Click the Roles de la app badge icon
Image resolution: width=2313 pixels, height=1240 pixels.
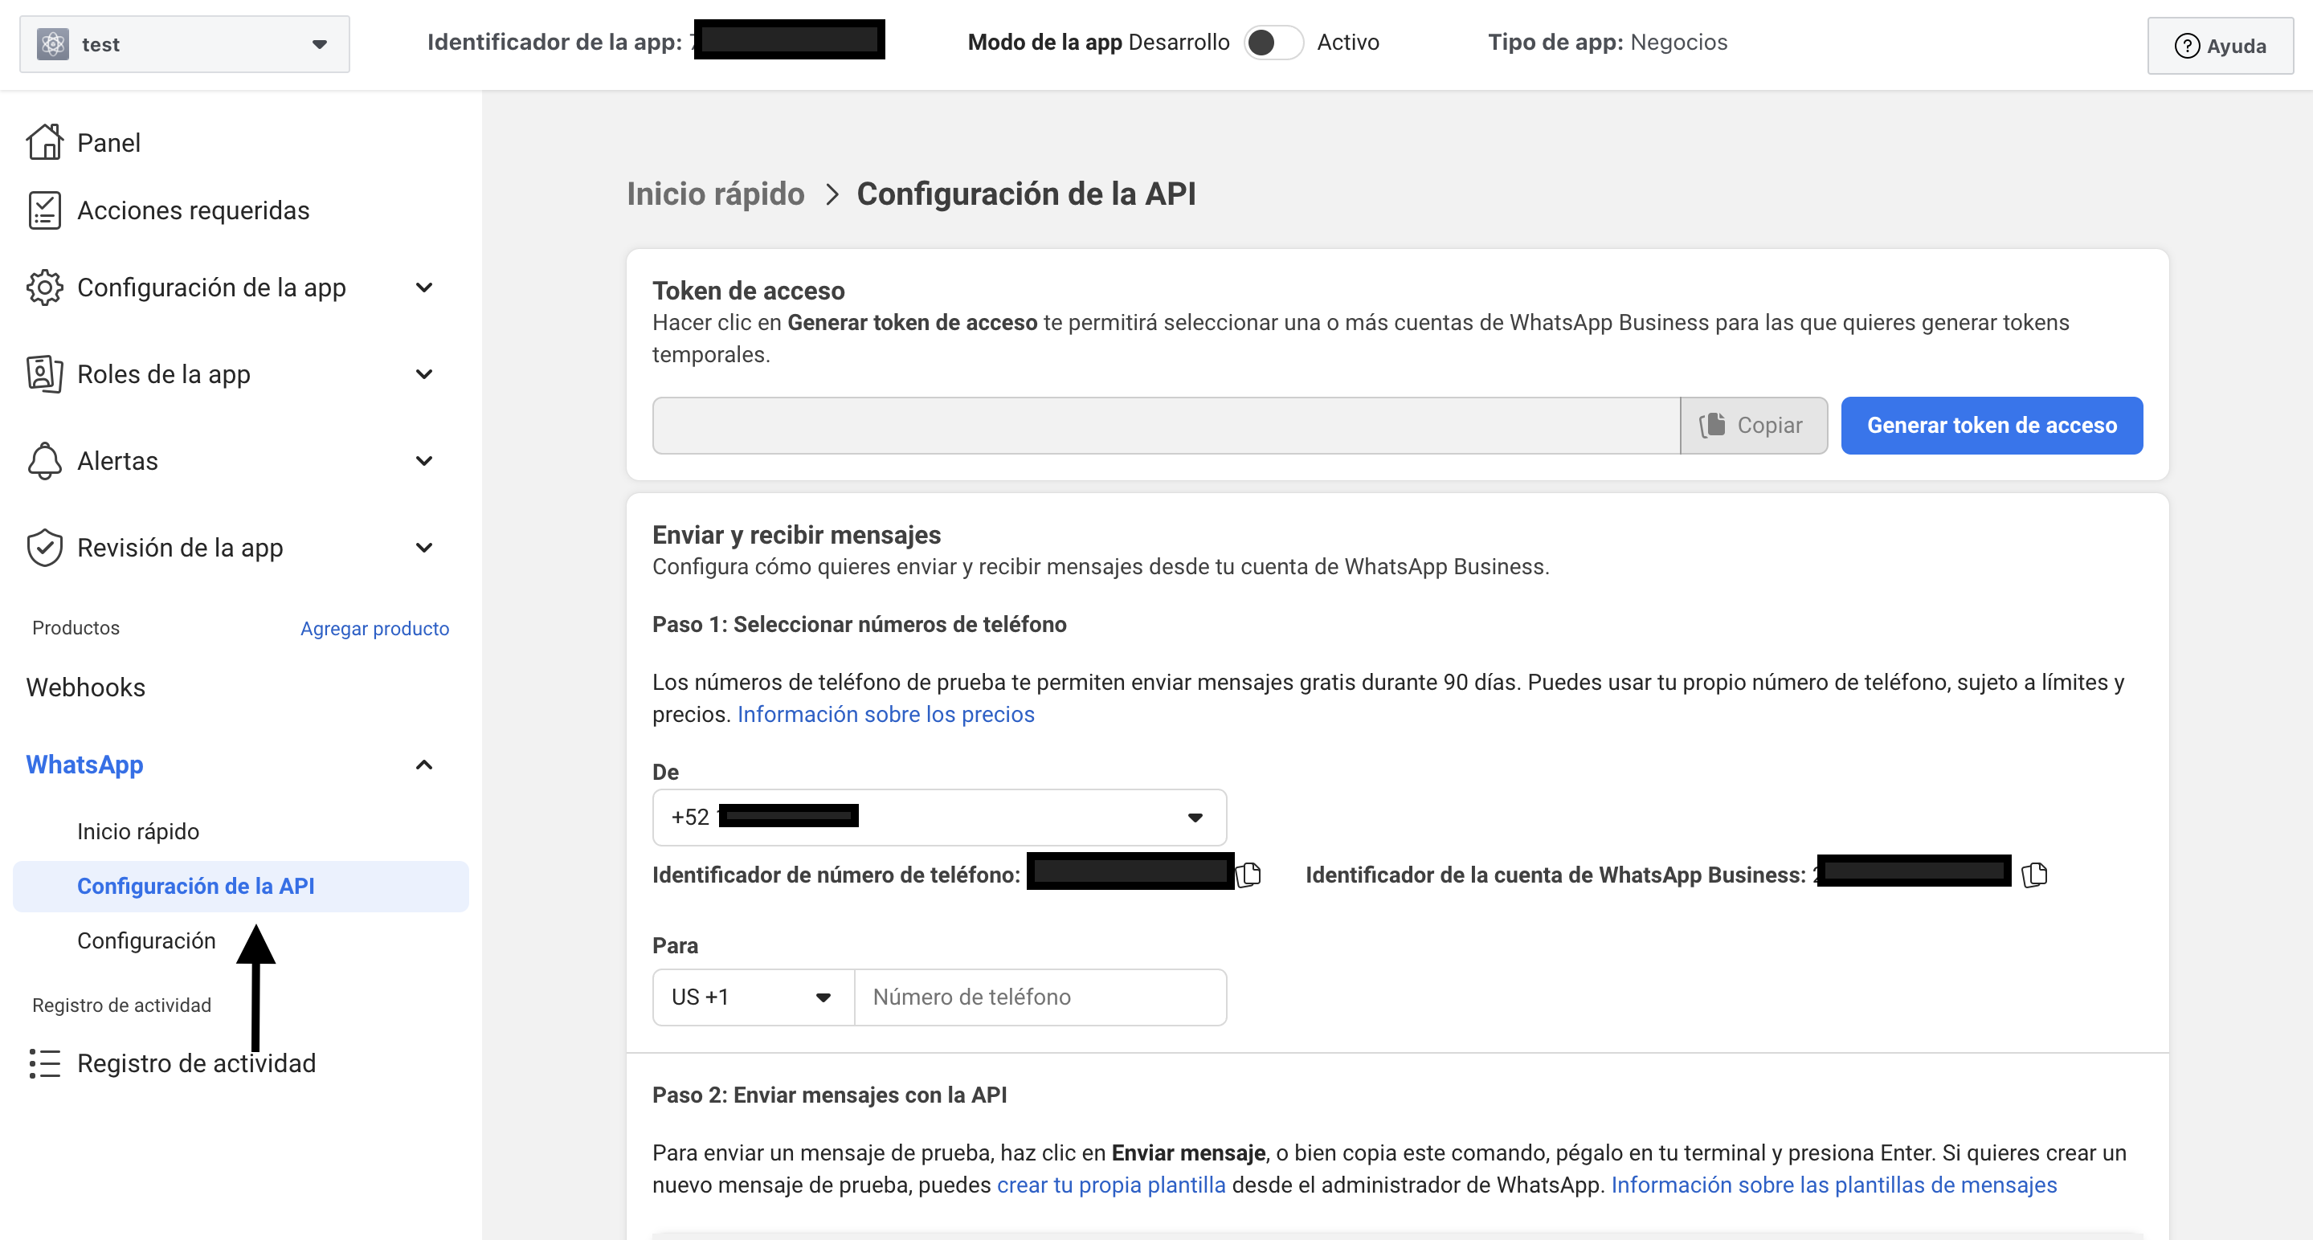(x=44, y=373)
